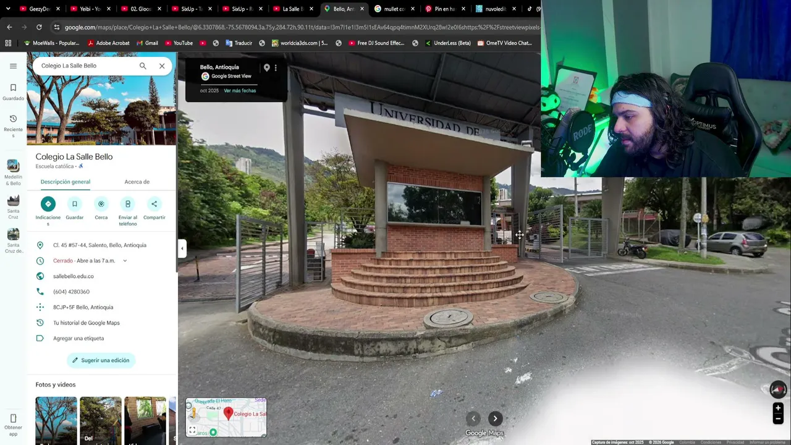Copy the plus code 8CJP+5F Bello
The height and width of the screenshot is (445, 791).
point(101,307)
